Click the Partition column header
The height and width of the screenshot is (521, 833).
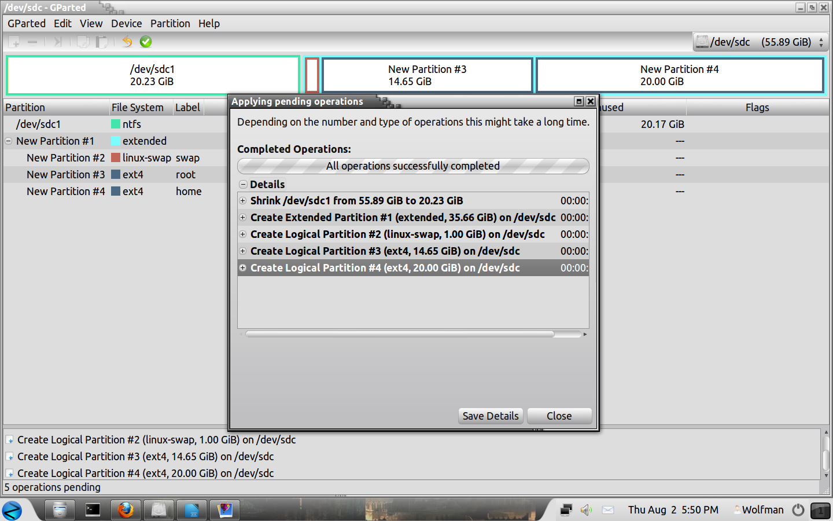(x=56, y=108)
